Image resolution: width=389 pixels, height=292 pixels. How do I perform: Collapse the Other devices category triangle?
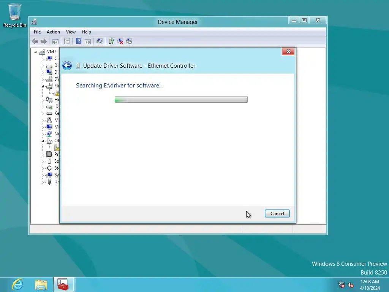click(x=43, y=141)
